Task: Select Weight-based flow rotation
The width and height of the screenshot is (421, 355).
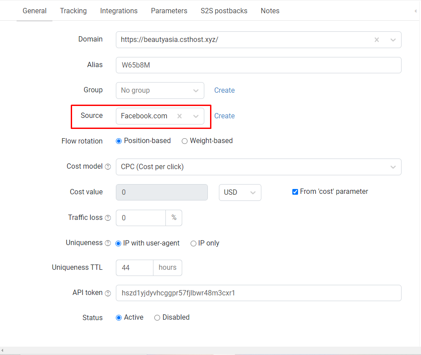Action: point(184,141)
